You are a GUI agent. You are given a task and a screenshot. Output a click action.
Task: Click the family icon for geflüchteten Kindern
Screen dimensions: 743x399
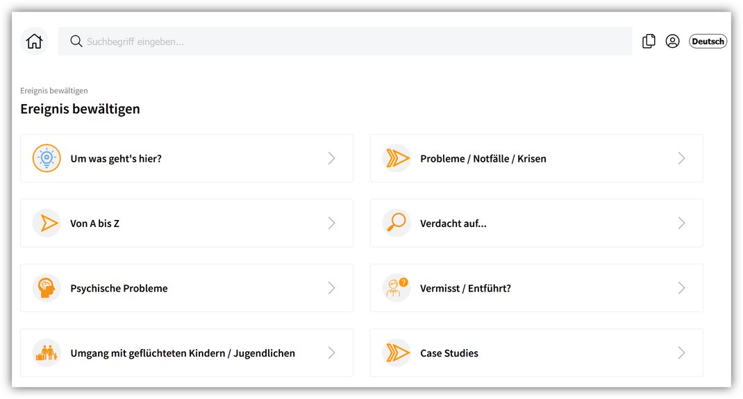tap(47, 353)
